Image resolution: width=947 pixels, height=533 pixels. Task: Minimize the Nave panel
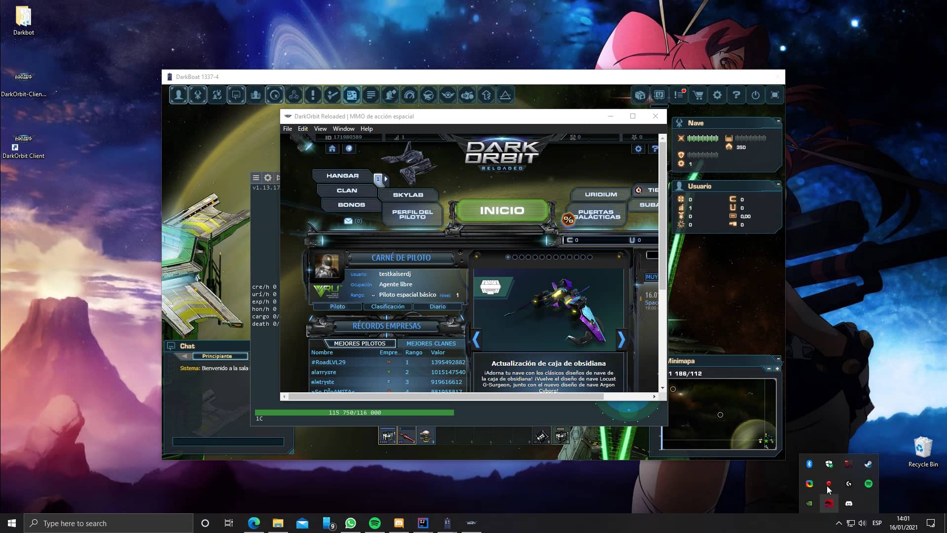[x=778, y=121]
